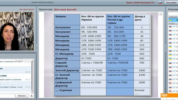Click the red Виктория Красий label above video
Viewport: 178px width, 100px height.
coord(27,9)
